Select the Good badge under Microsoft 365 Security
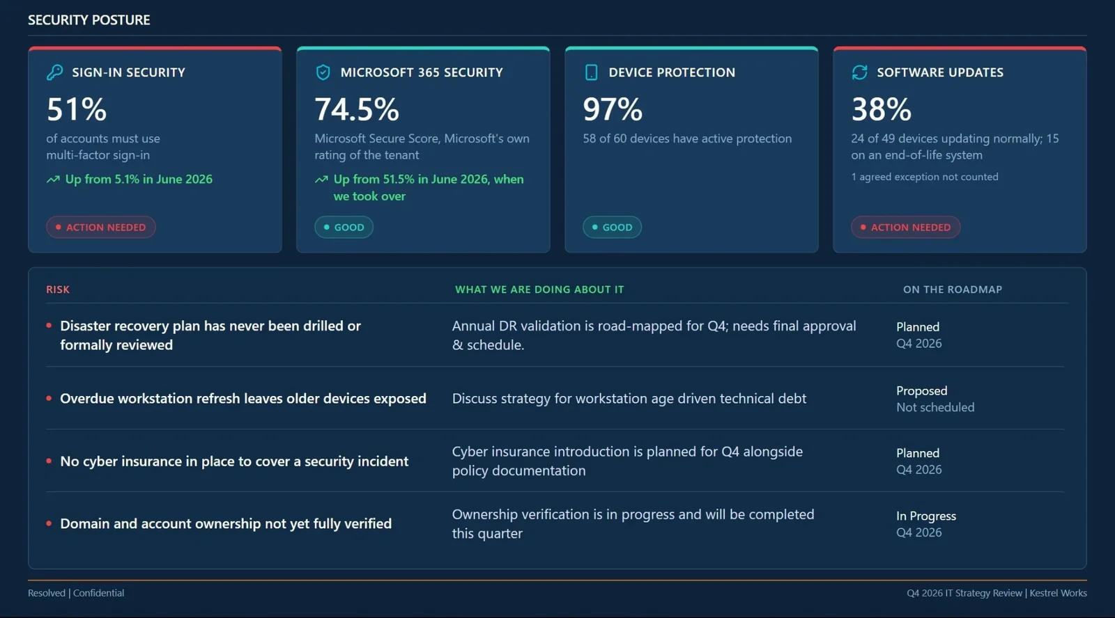 344,227
